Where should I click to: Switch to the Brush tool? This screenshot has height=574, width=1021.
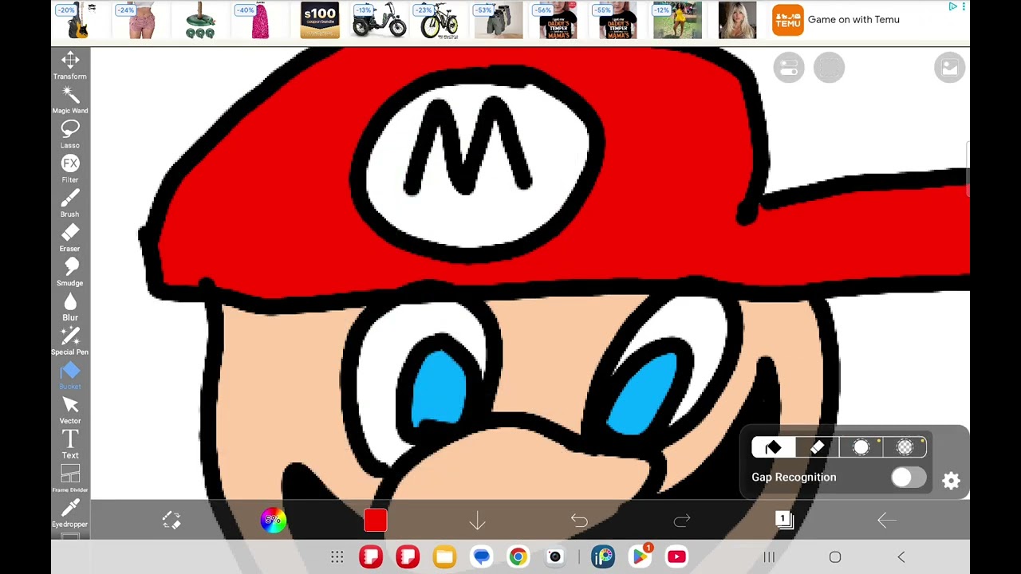click(70, 202)
